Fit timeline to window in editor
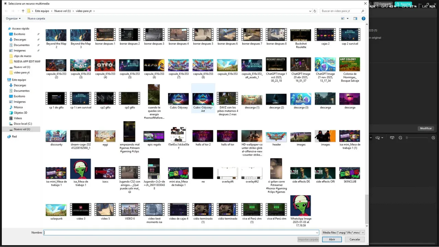This screenshot has height=247, width=439. pos(392,138)
